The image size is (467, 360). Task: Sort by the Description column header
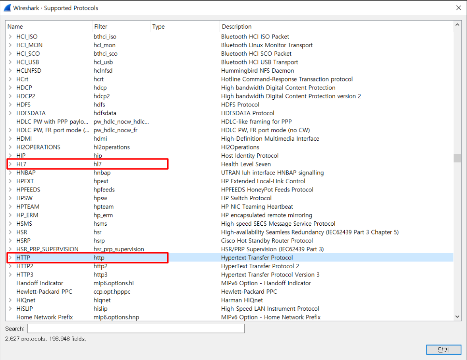(337, 27)
